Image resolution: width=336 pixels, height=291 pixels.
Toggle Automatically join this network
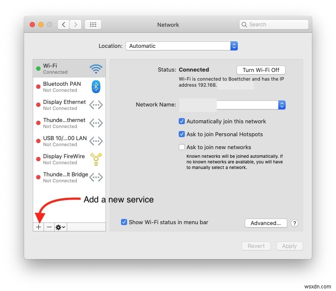click(182, 121)
